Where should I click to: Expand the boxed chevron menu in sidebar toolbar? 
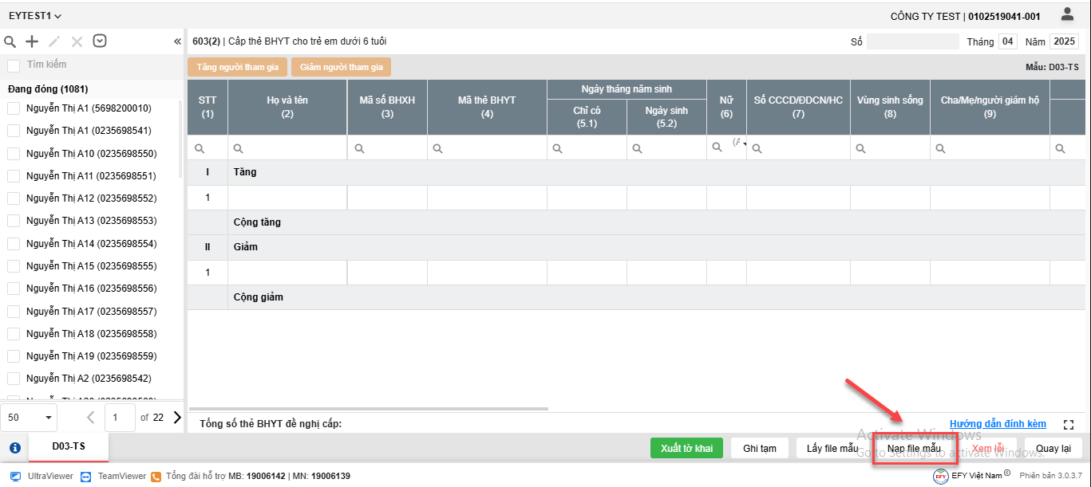[x=100, y=41]
